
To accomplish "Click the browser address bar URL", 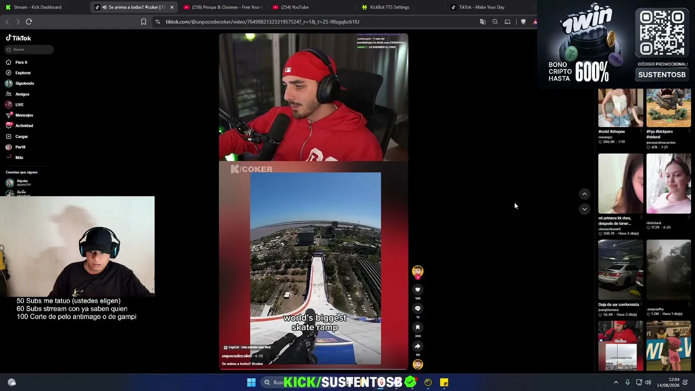I will coord(262,22).
